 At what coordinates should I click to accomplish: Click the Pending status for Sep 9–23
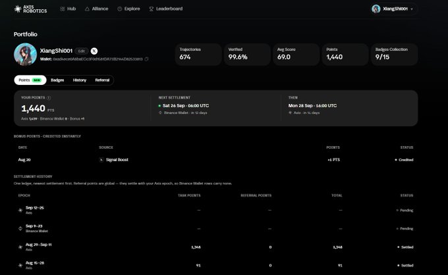point(405,228)
